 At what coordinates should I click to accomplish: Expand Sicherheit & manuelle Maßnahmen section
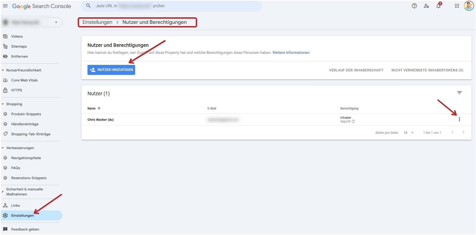(x=3, y=192)
